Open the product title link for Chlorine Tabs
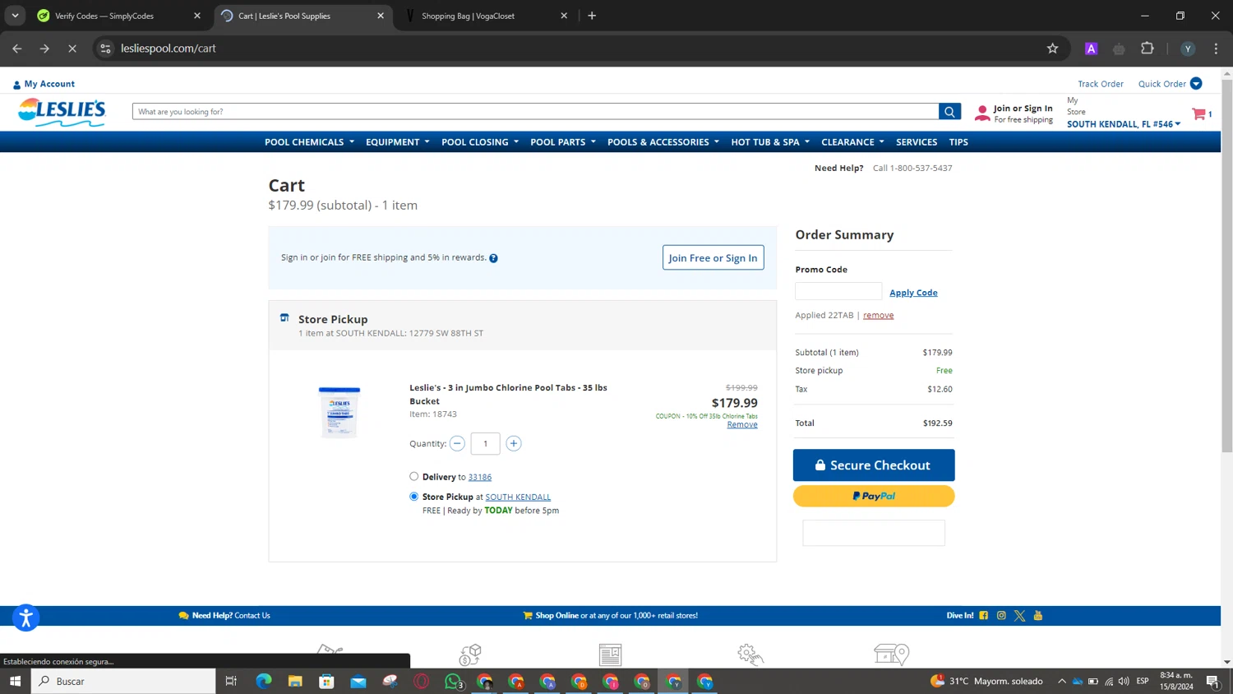The width and height of the screenshot is (1233, 694). (x=508, y=394)
